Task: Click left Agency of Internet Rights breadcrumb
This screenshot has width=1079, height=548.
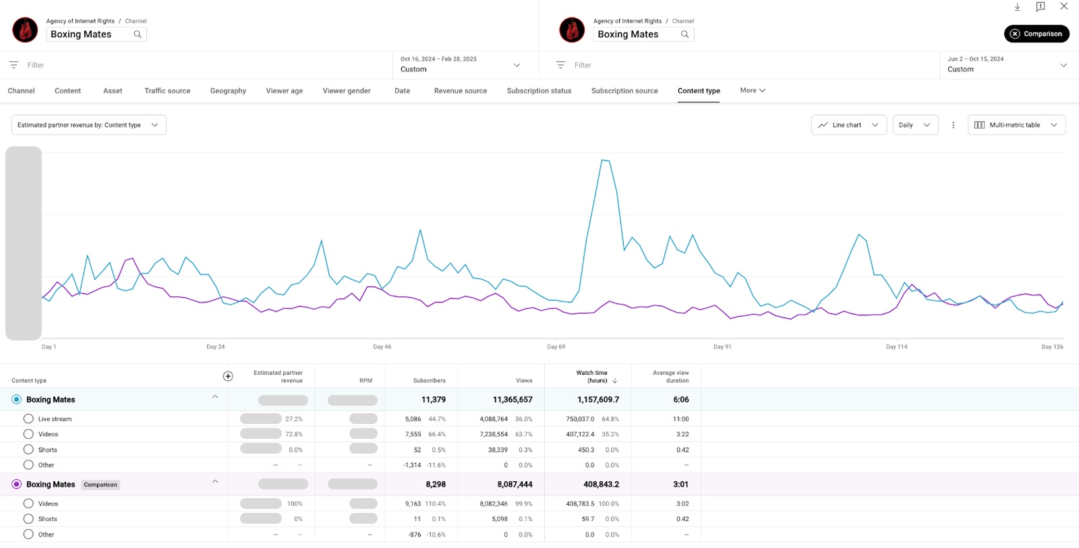Action: 80,21
